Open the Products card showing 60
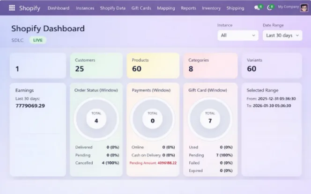Viewport: 311px width, 194px height. [x=153, y=65]
